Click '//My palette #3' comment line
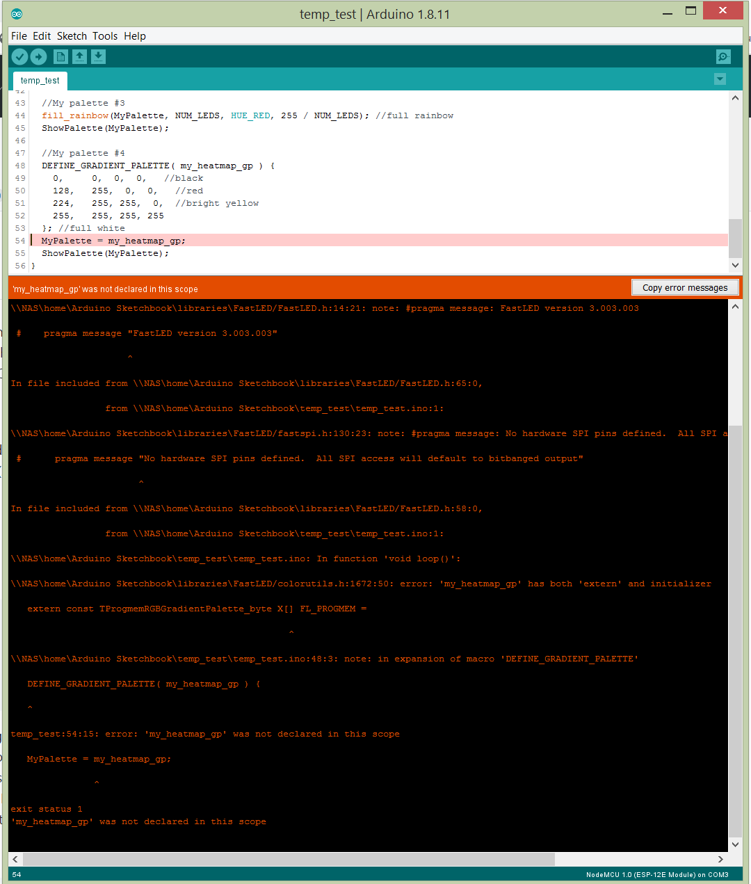 (83, 103)
